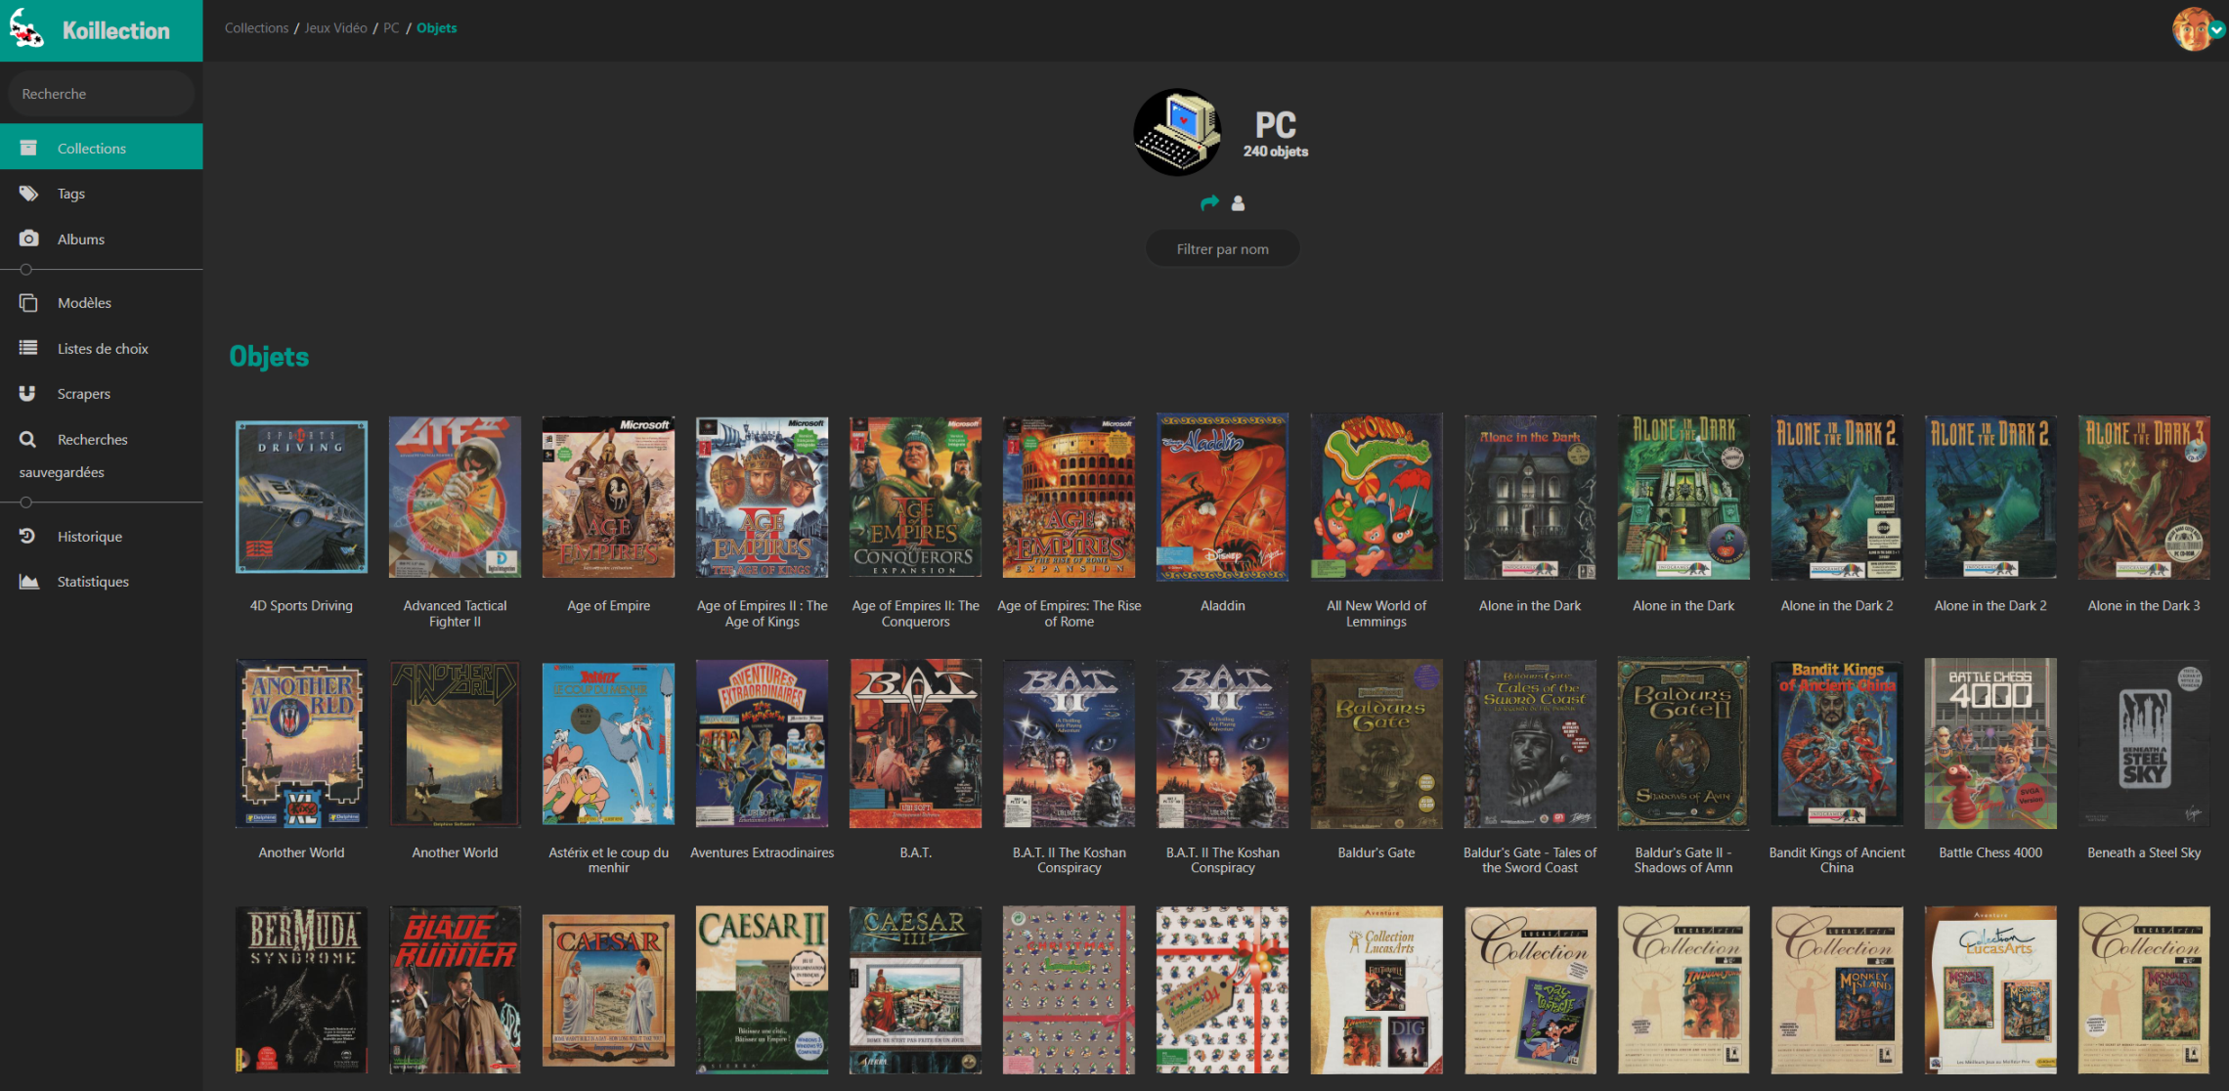The image size is (2229, 1091).
Task: Open the Age of Empire cover
Action: (x=608, y=497)
